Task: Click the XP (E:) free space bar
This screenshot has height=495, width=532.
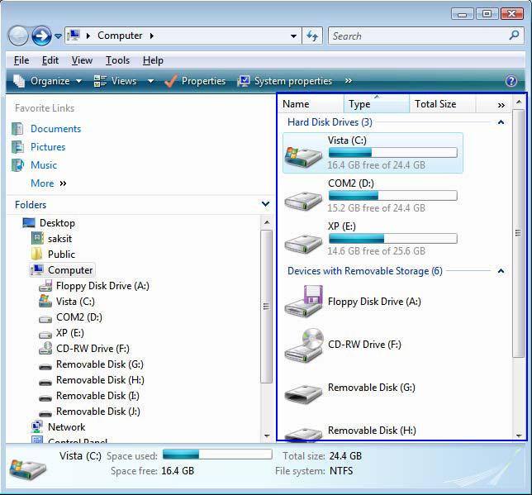Action: pos(393,239)
